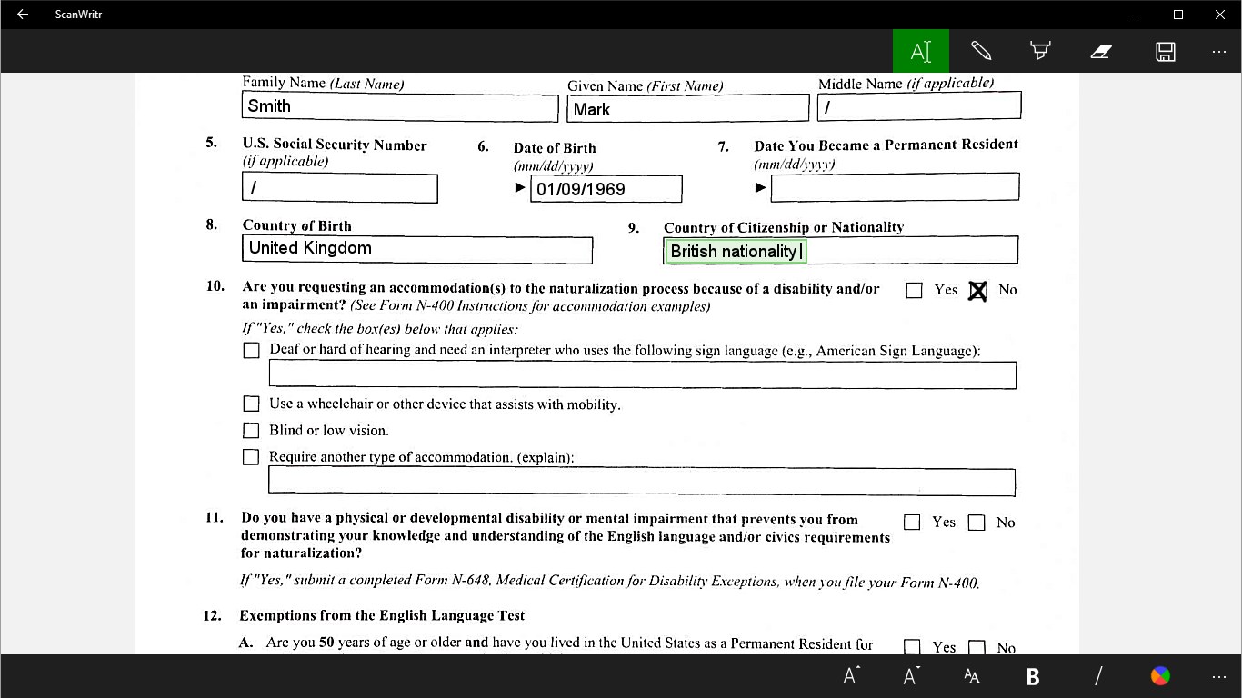
Task: Maximize the ScanWritr window
Action: pos(1178,15)
